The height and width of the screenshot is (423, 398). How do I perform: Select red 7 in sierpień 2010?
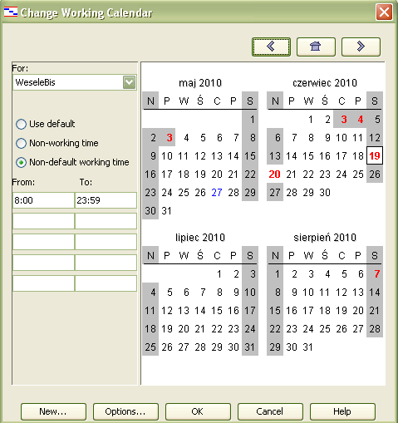(376, 274)
